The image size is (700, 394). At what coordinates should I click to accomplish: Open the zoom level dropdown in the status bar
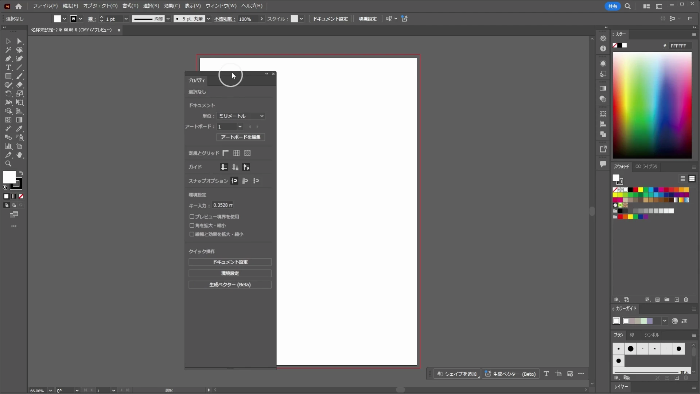point(50,390)
